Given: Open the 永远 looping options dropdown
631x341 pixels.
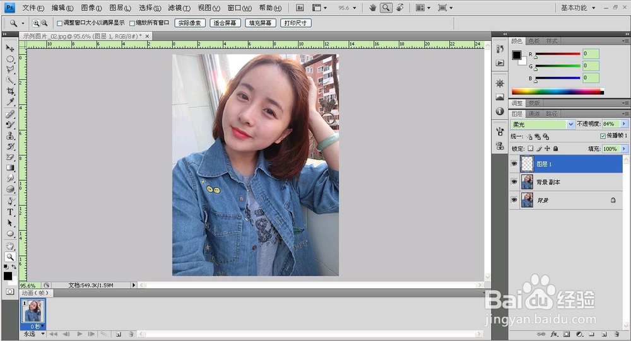Looking at the screenshot, I should click(33, 334).
